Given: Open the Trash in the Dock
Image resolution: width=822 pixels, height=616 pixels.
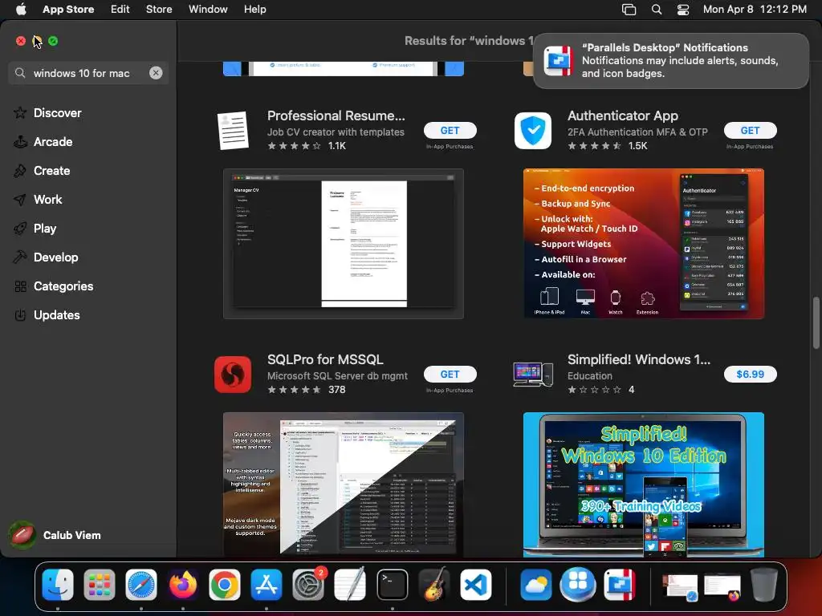Looking at the screenshot, I should [x=764, y=585].
